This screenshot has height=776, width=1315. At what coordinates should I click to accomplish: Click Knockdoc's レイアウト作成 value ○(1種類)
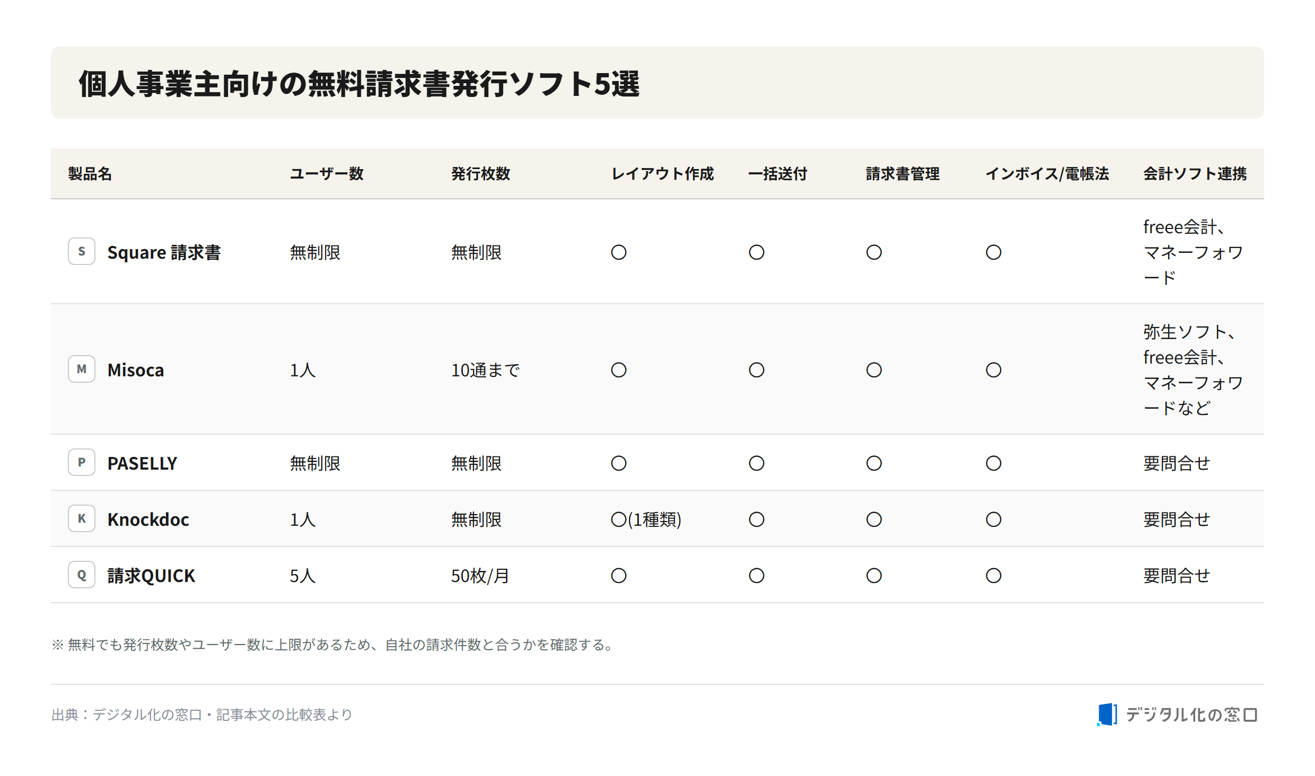(x=646, y=519)
